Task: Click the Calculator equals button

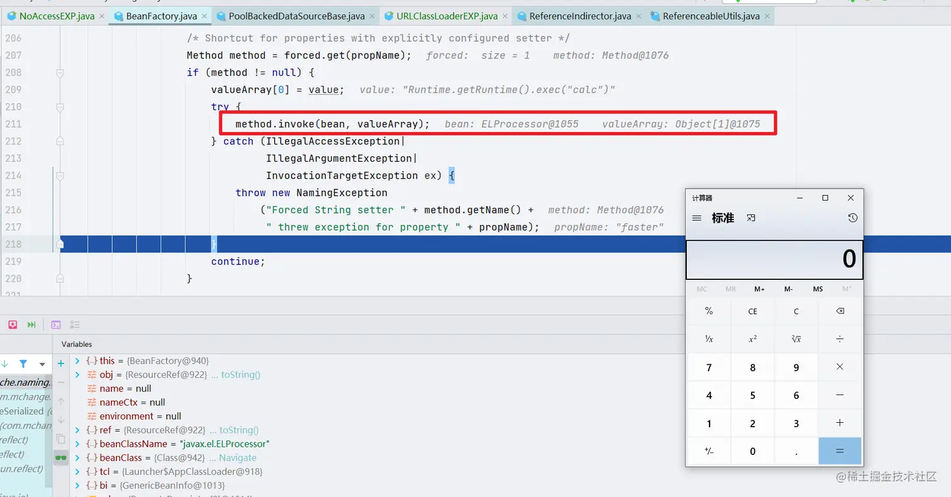Action: [x=840, y=450]
